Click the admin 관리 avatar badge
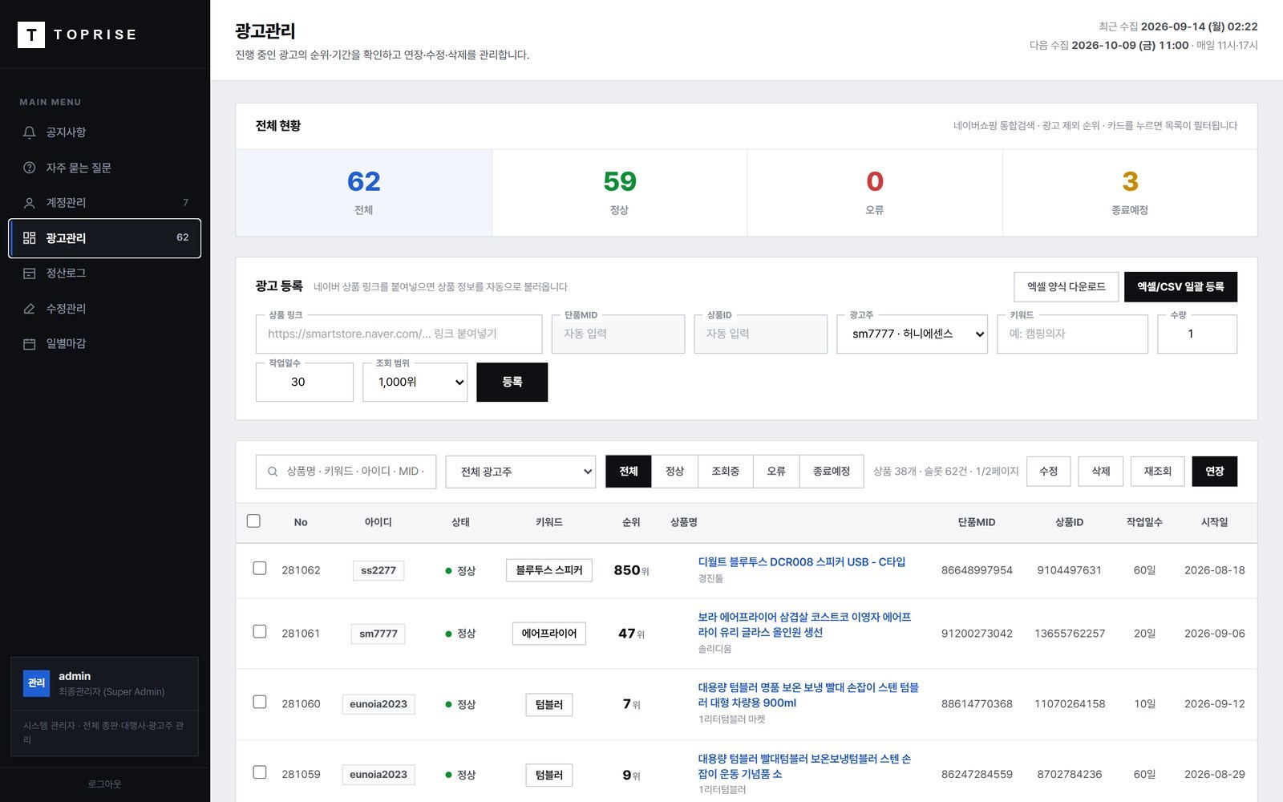The image size is (1283, 802). pos(36,683)
